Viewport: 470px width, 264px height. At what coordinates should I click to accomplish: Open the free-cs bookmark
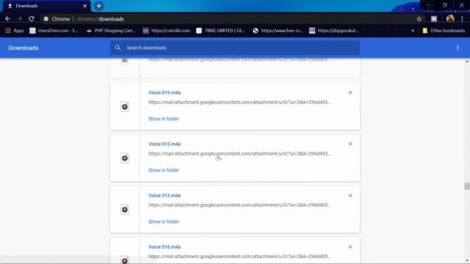click(278, 31)
